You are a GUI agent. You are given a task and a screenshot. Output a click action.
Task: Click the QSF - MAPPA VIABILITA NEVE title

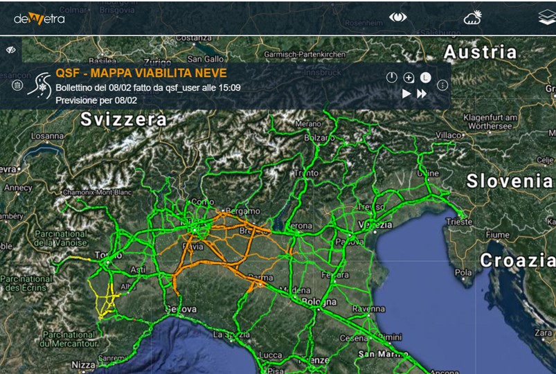141,73
